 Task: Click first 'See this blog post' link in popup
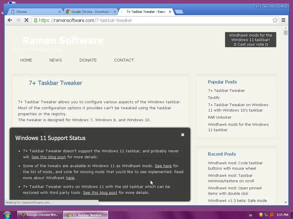(x=49, y=157)
